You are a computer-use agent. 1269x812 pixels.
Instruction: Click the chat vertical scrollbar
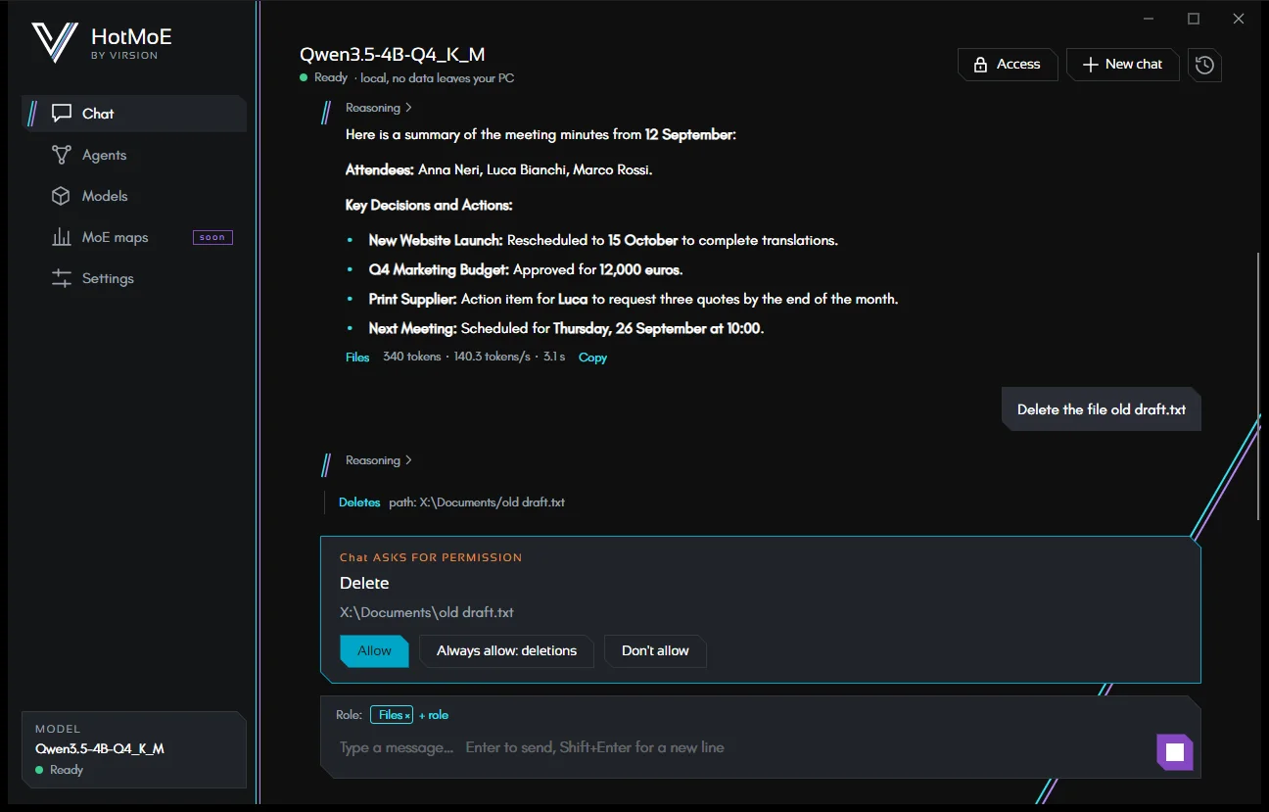[1259, 387]
